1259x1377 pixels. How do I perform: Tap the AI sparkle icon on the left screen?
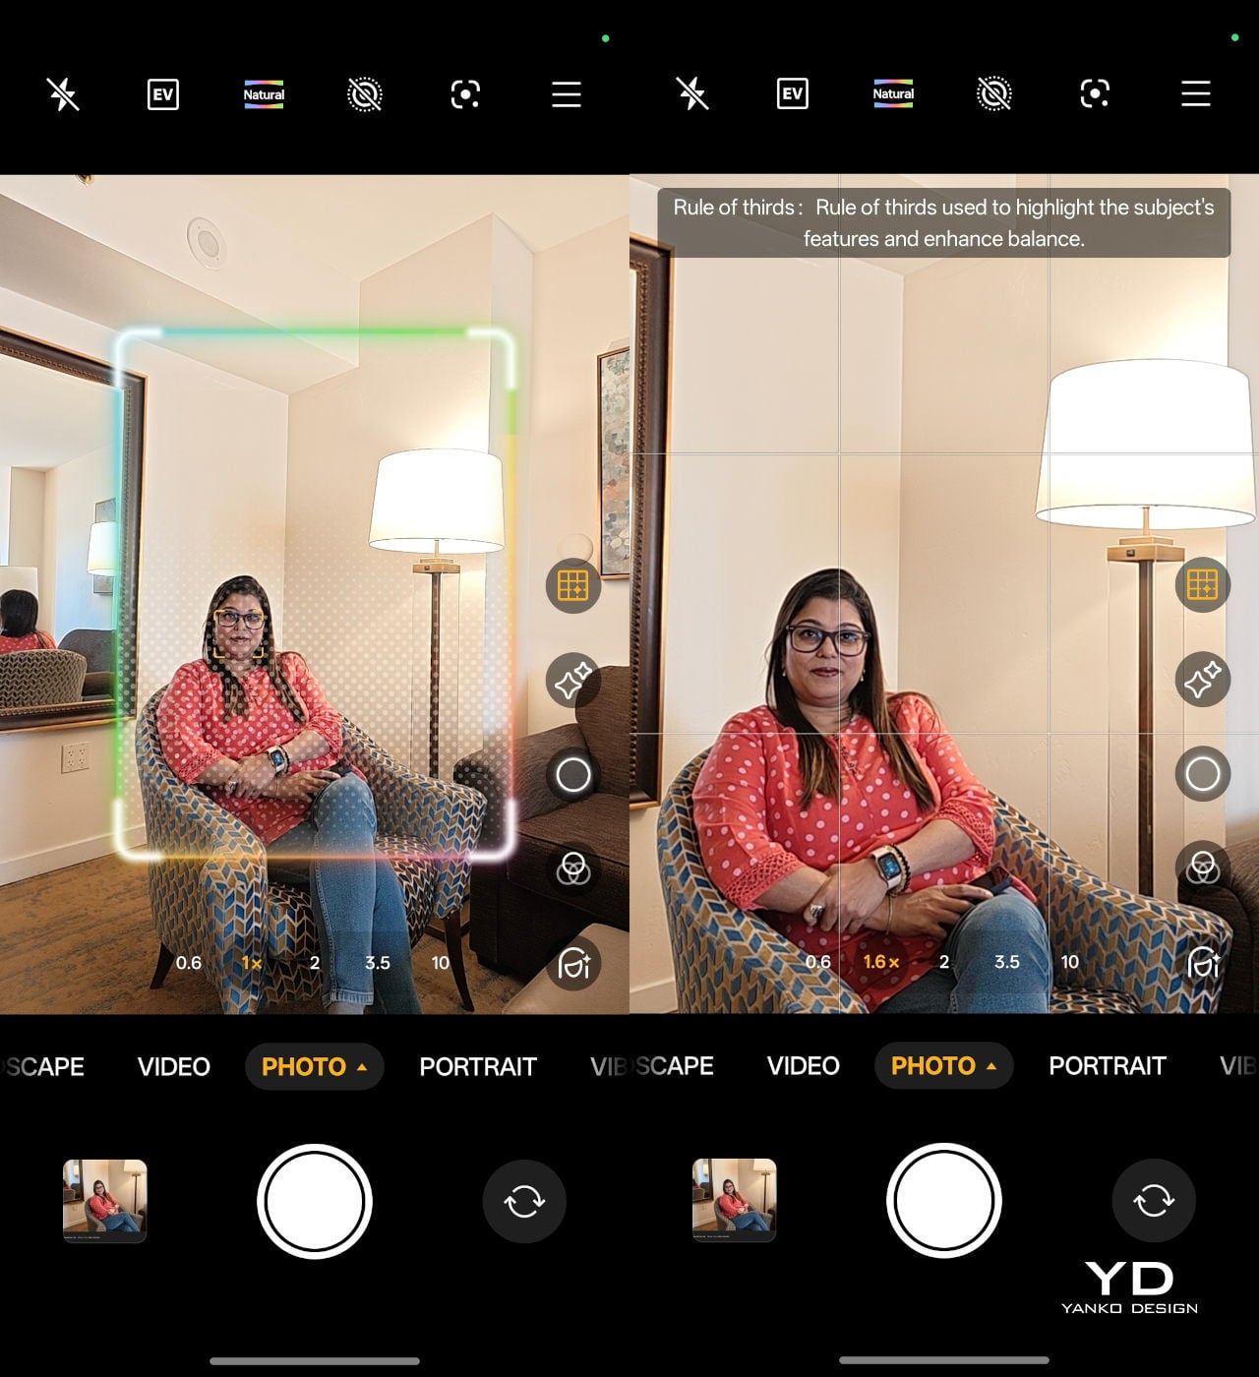pyautogui.click(x=573, y=680)
